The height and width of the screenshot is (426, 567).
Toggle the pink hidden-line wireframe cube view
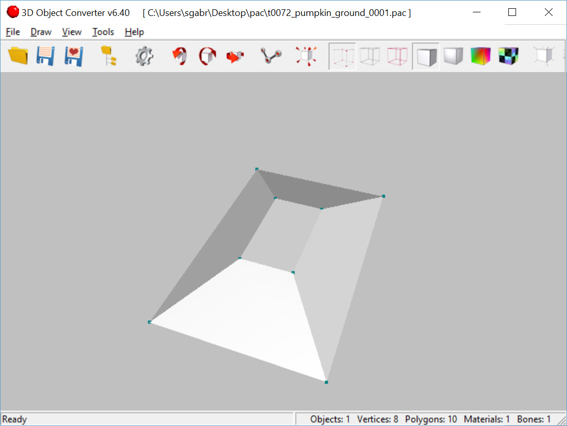[397, 56]
